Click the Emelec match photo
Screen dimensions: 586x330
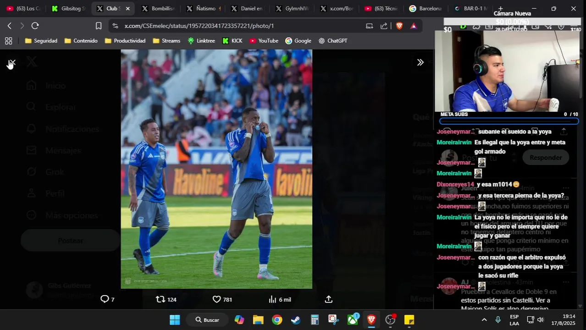click(x=216, y=169)
